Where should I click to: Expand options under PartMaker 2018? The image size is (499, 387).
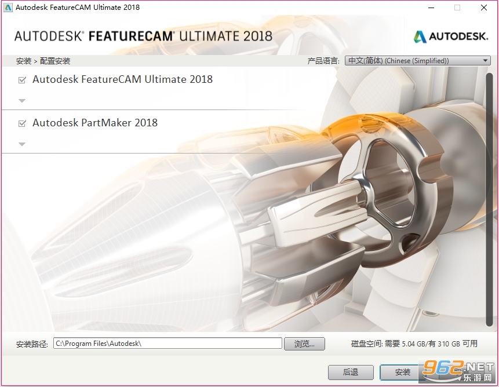point(22,144)
